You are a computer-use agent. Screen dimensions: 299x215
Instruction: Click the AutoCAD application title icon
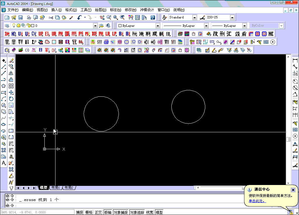3,3
